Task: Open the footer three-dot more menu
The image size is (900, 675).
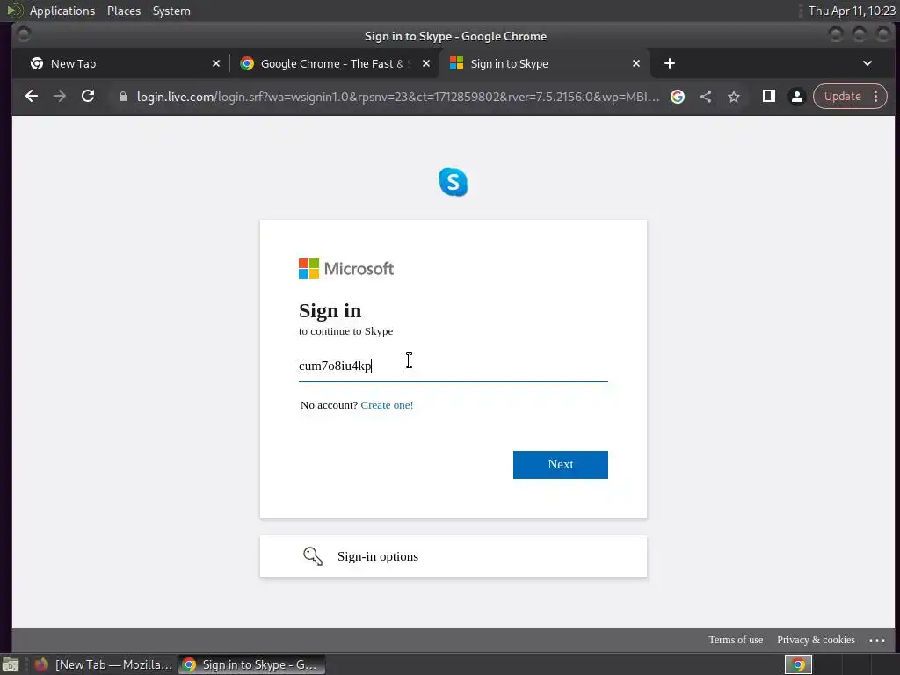Action: click(877, 640)
